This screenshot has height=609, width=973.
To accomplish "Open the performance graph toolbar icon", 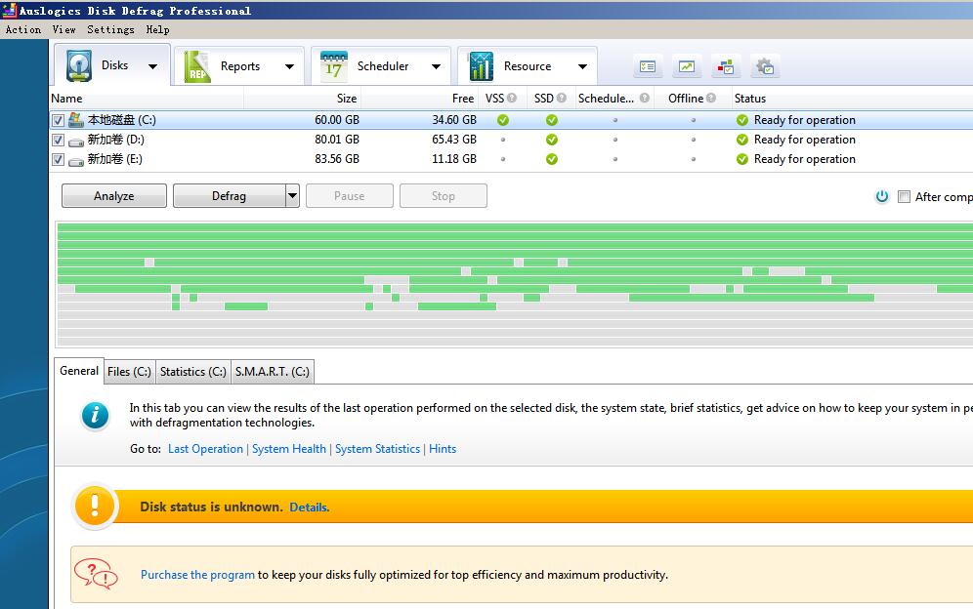I will tap(687, 66).
